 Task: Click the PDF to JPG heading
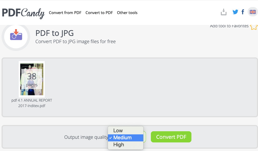tap(55, 33)
